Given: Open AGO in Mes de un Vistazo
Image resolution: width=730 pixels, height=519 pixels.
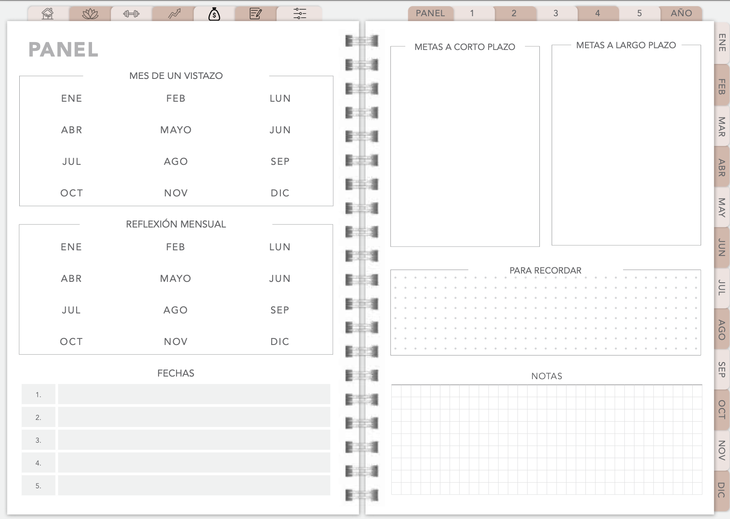Looking at the screenshot, I should pyautogui.click(x=176, y=161).
